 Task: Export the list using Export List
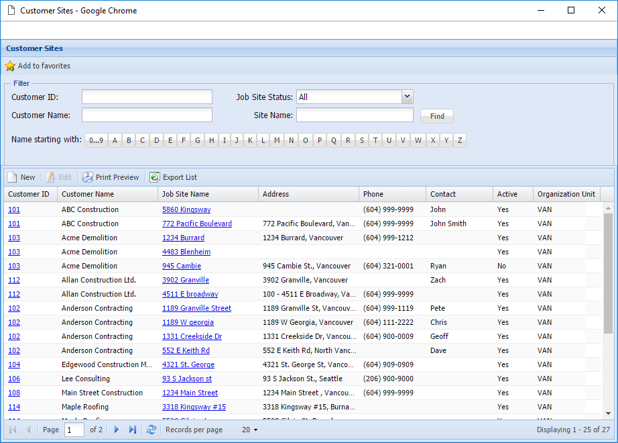coord(174,177)
